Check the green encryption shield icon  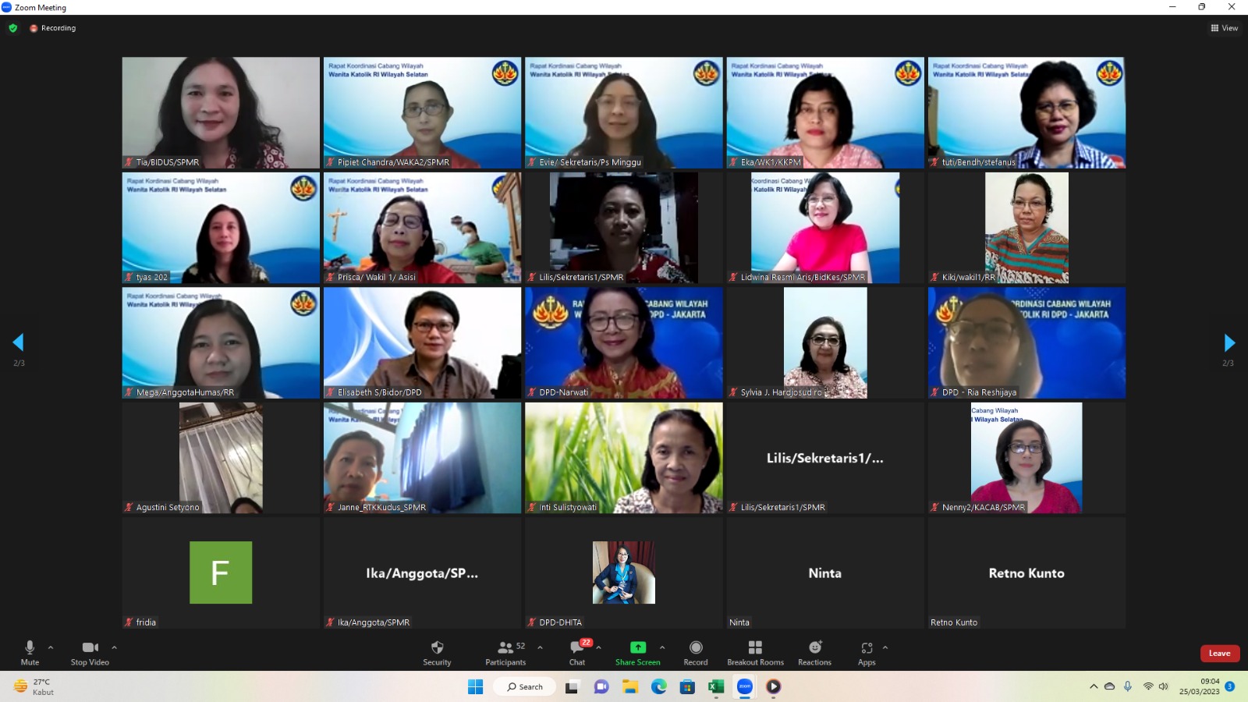tap(12, 28)
